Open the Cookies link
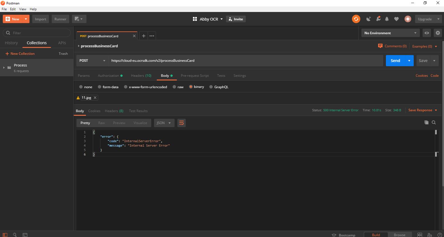This screenshot has width=444, height=237. point(421,75)
